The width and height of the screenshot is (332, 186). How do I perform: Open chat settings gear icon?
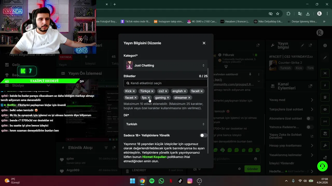(239, 169)
